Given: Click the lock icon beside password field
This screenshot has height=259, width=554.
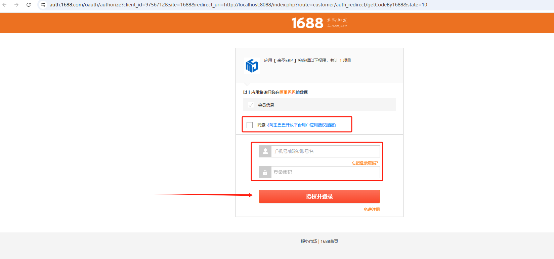Looking at the screenshot, I should click(265, 172).
